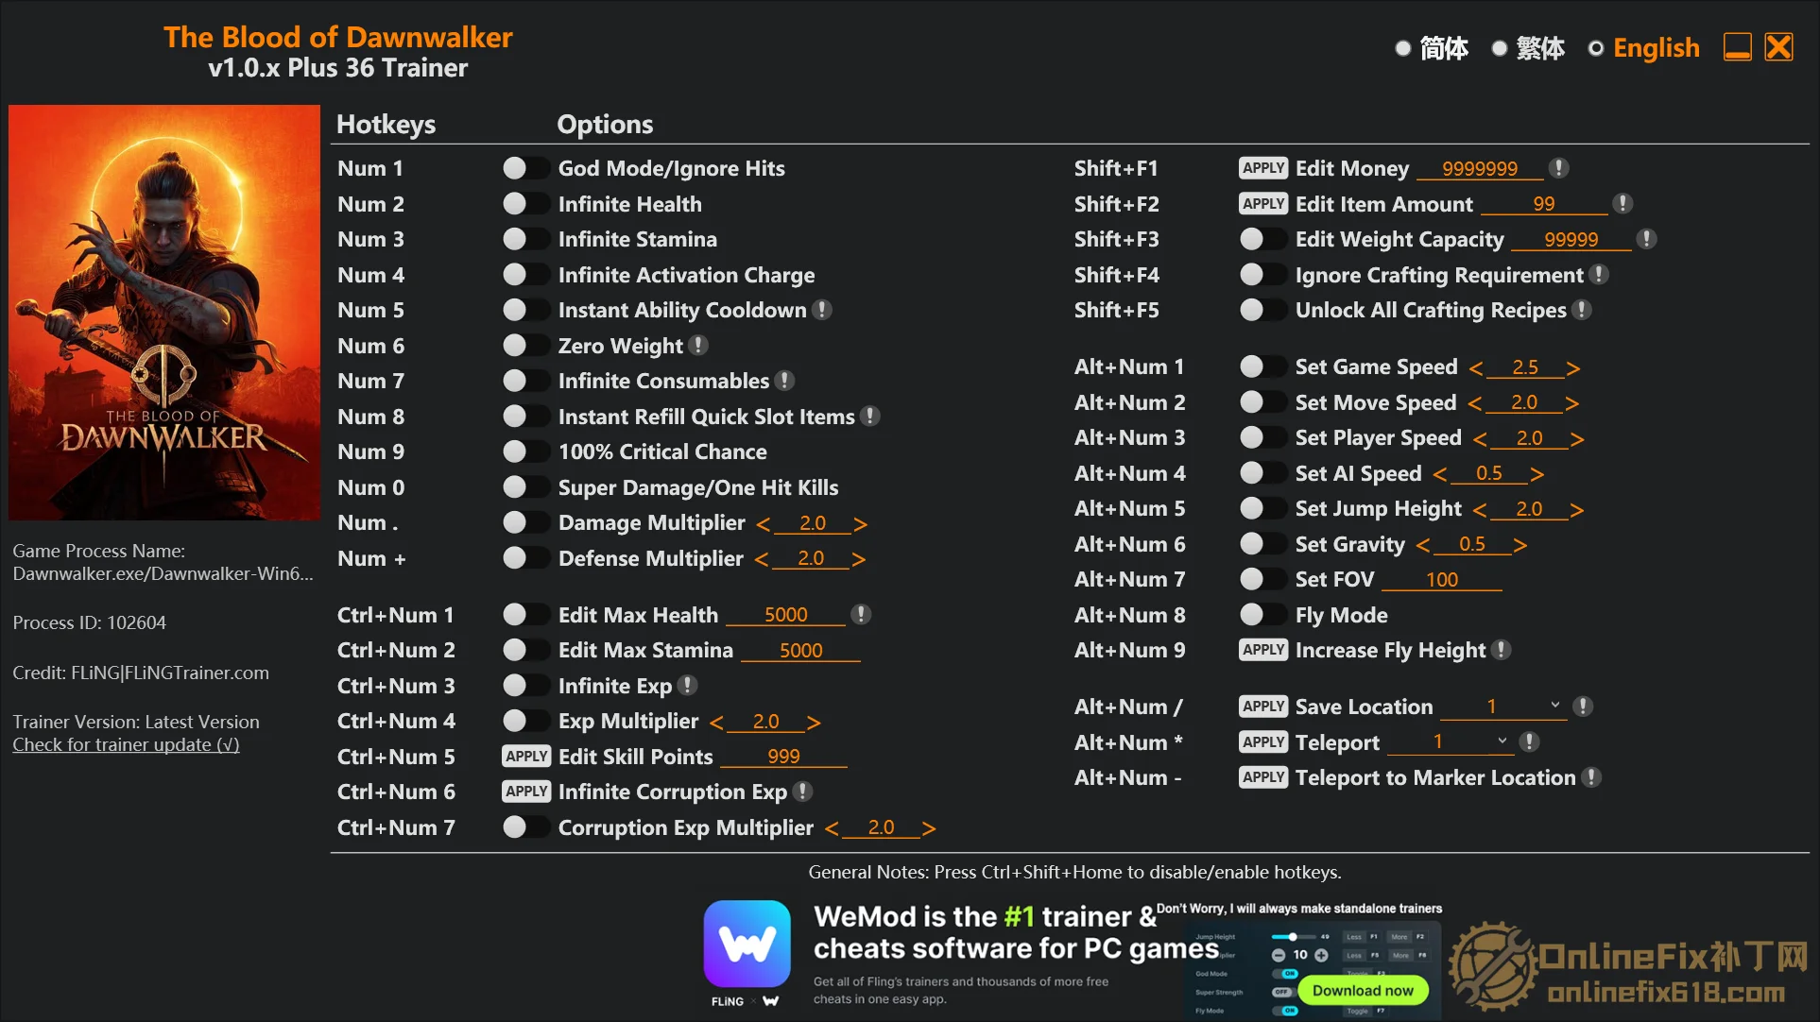This screenshot has height=1022, width=1820.
Task: Minimize the trainer window
Action: pos(1737,47)
